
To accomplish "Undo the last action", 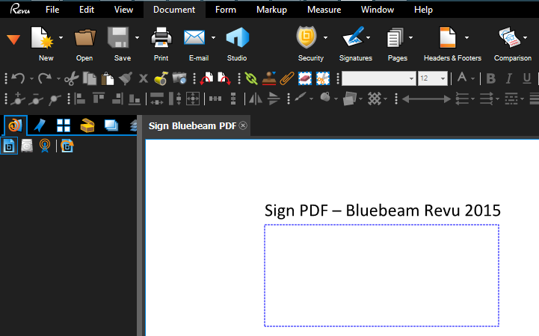I will [x=18, y=78].
